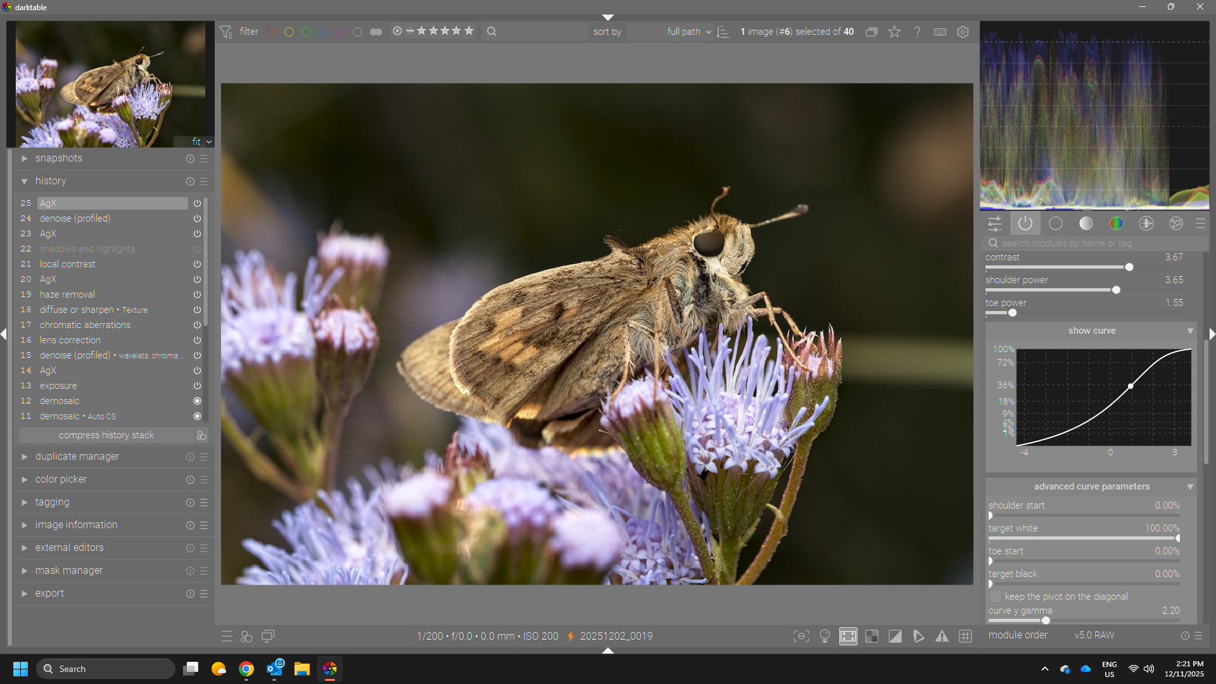The height and width of the screenshot is (684, 1216).
Task: Toggle the focus peaking icon
Action: (801, 636)
